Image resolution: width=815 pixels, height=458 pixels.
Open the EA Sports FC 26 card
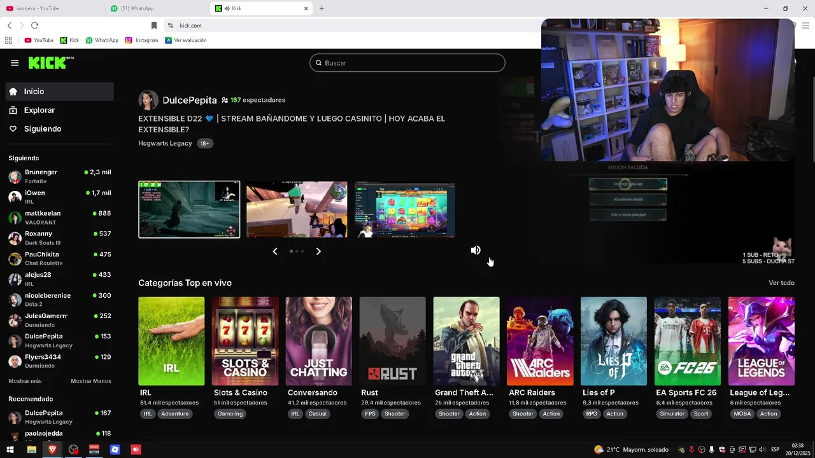pyautogui.click(x=688, y=341)
